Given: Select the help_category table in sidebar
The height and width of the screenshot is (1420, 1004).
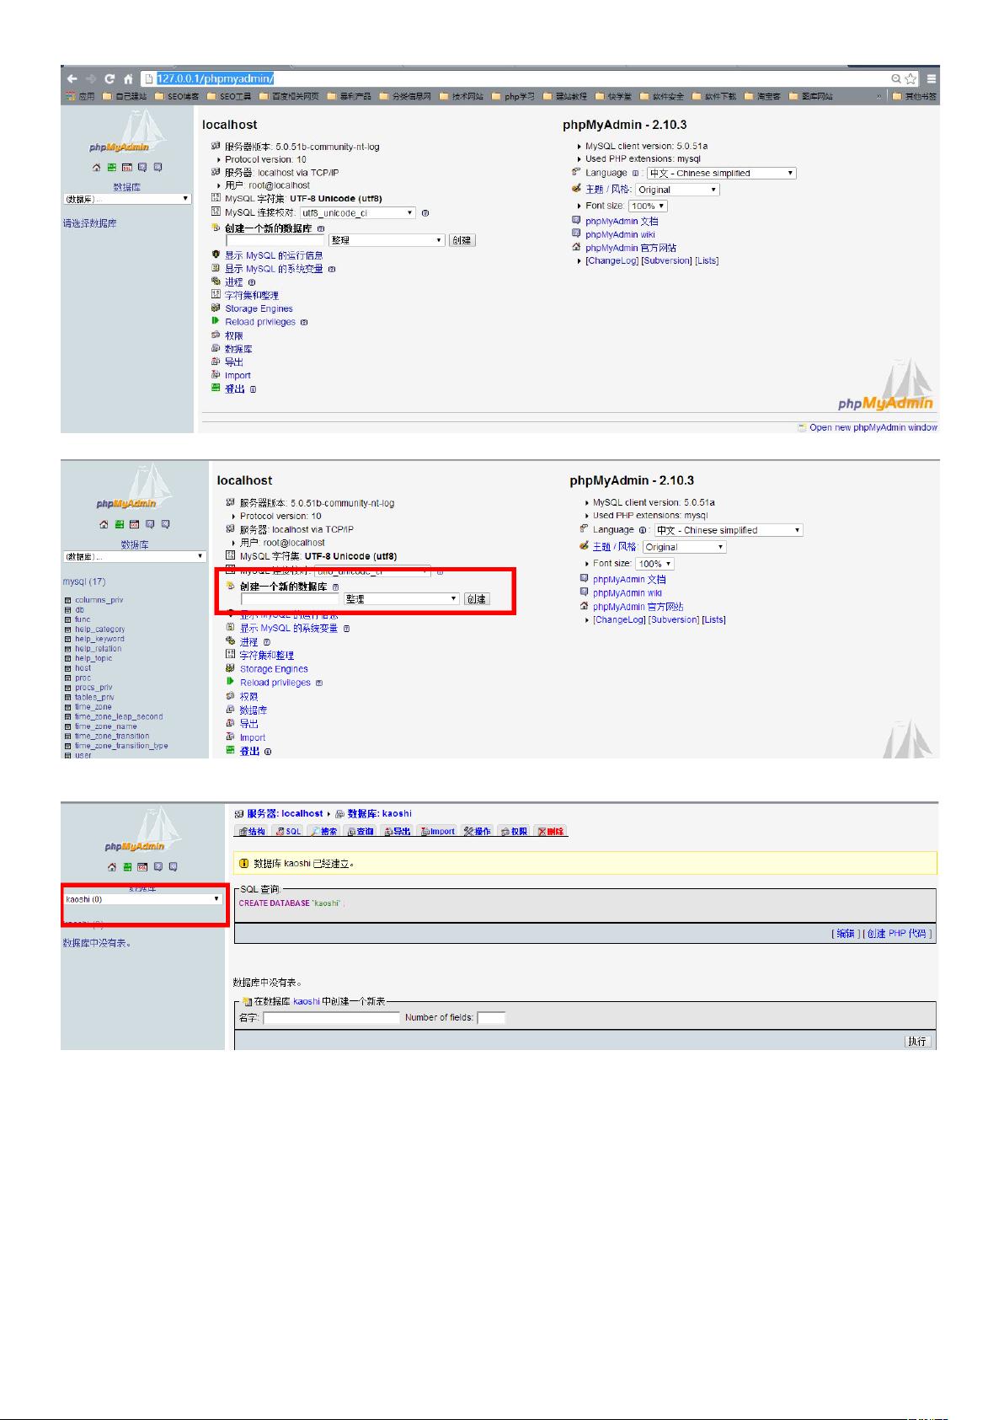Looking at the screenshot, I should [99, 630].
